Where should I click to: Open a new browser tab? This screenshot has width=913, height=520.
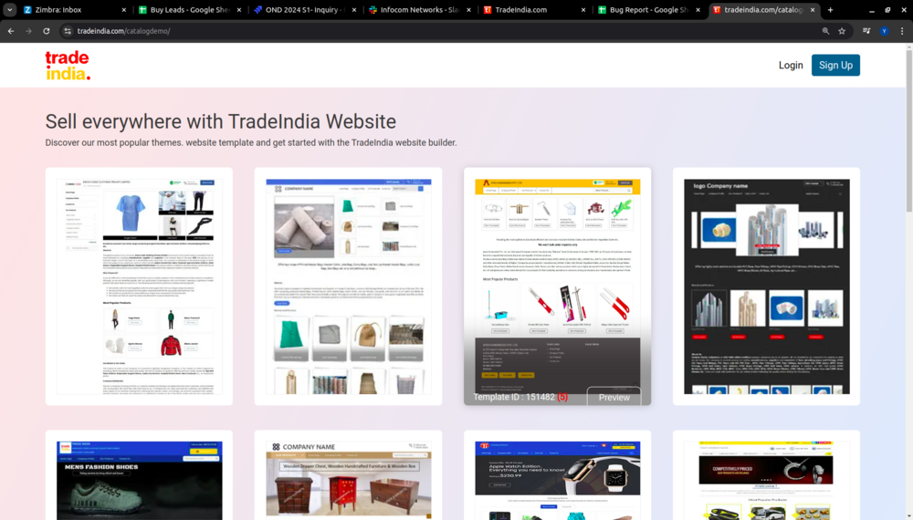[x=830, y=10]
